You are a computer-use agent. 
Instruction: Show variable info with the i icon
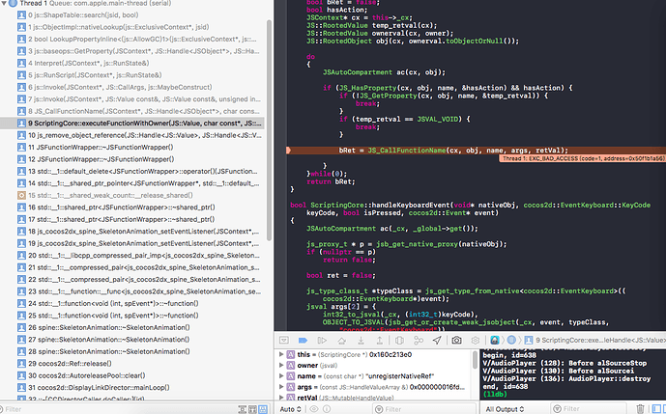pos(327,409)
